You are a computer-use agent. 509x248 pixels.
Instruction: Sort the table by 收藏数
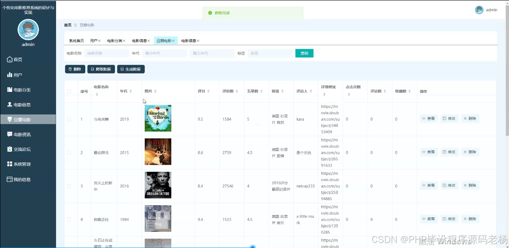[x=409, y=91]
